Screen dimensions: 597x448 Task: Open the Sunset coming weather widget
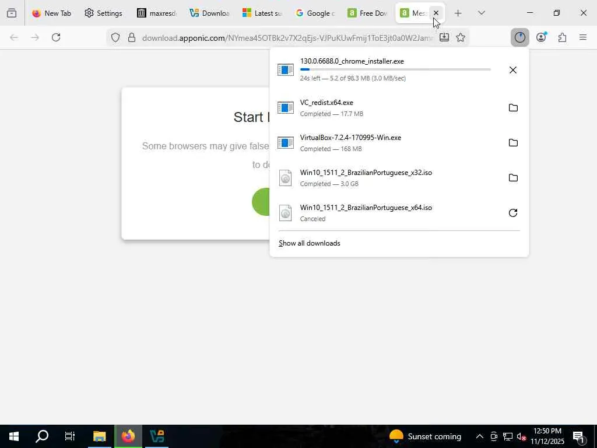click(x=425, y=436)
